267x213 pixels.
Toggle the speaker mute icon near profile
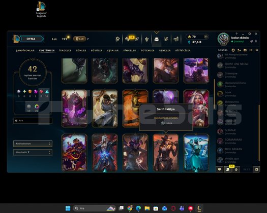(252, 41)
